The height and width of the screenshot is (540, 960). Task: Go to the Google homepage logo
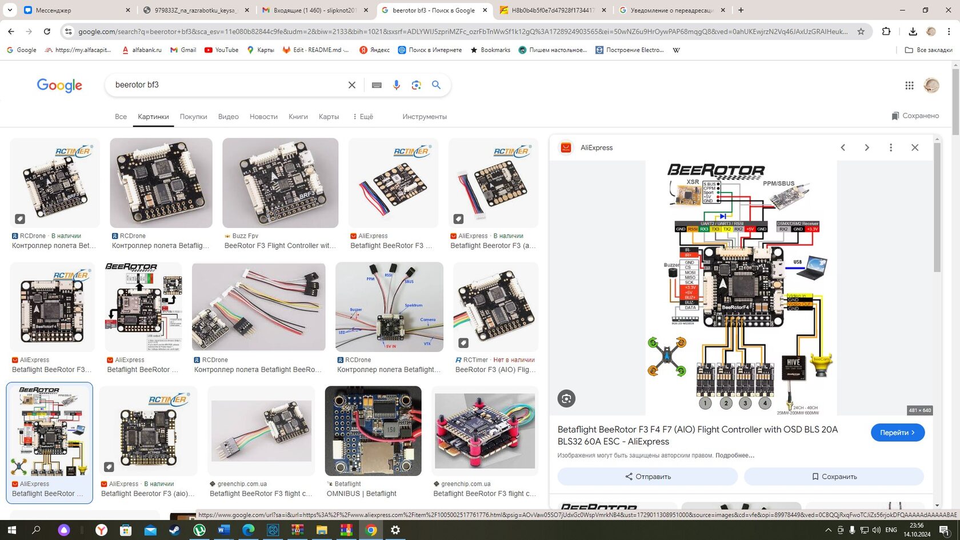(x=59, y=86)
